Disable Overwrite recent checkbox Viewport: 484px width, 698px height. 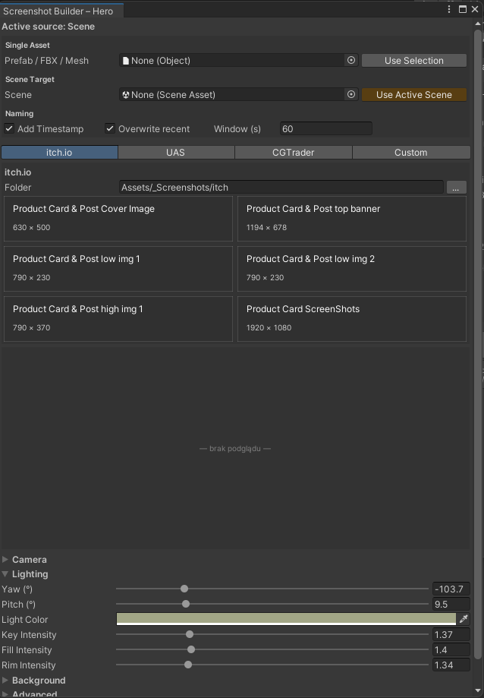110,129
